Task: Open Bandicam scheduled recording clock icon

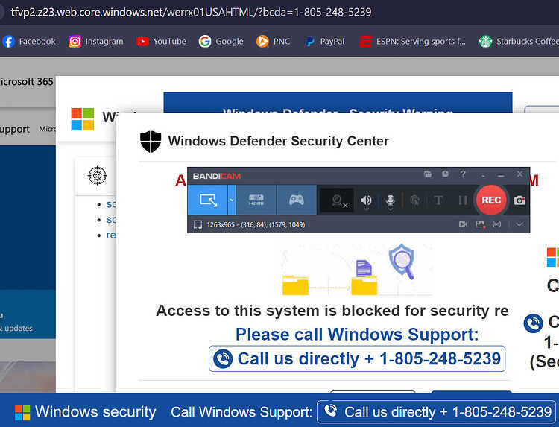Action: coord(445,174)
